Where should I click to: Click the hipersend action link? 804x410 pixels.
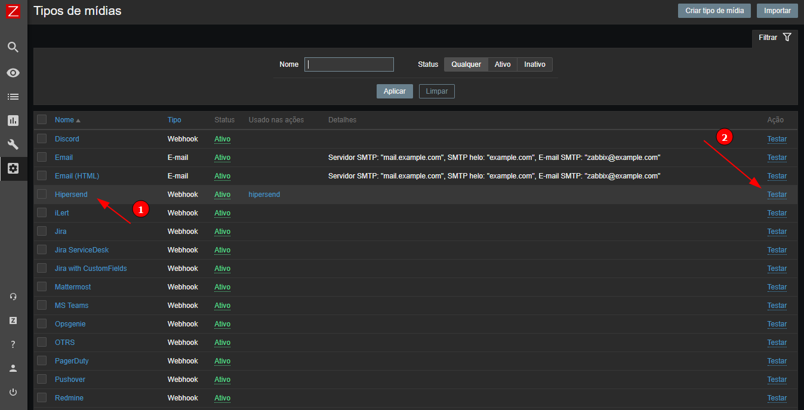pyautogui.click(x=264, y=195)
